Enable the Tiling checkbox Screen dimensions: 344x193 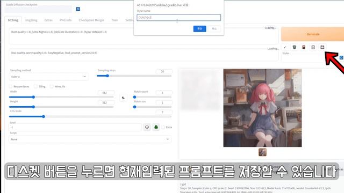(35, 86)
